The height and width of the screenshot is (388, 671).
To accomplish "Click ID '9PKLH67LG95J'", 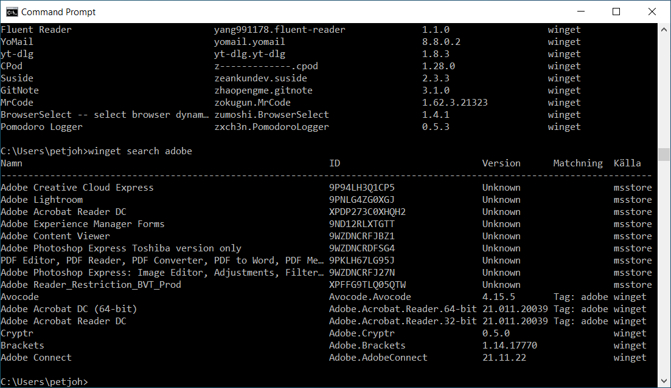I will coord(361,260).
